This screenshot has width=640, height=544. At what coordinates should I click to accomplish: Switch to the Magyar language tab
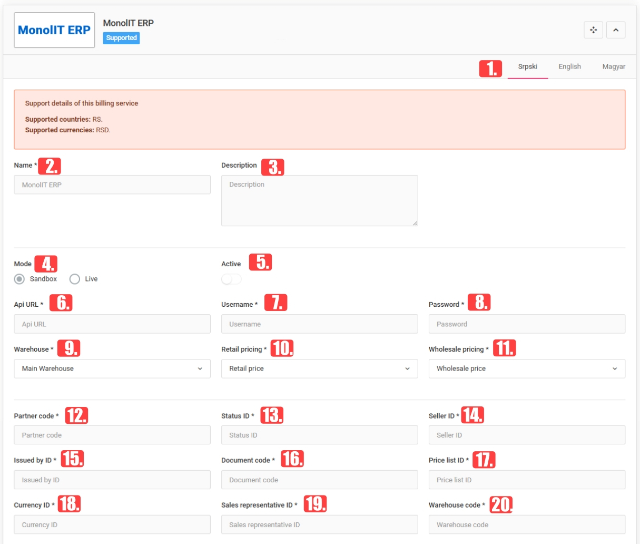(614, 66)
